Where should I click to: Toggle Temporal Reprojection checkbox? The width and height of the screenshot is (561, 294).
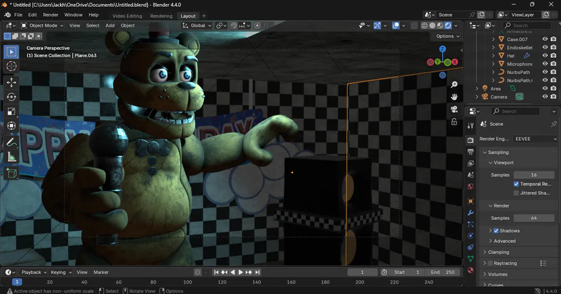pyautogui.click(x=516, y=184)
